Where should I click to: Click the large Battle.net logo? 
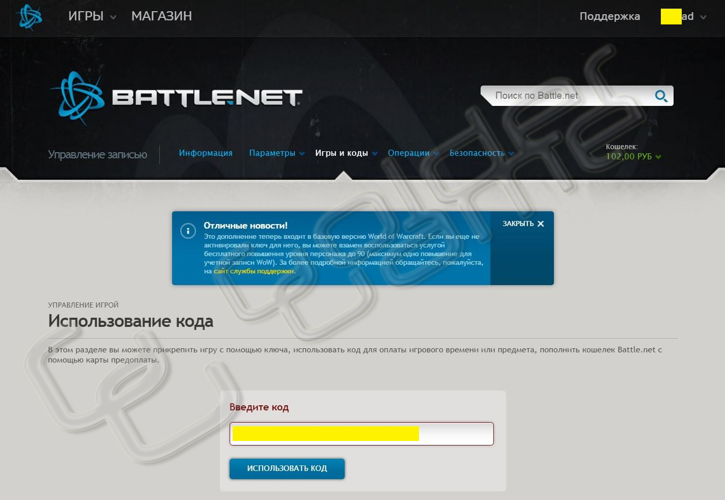point(176,97)
